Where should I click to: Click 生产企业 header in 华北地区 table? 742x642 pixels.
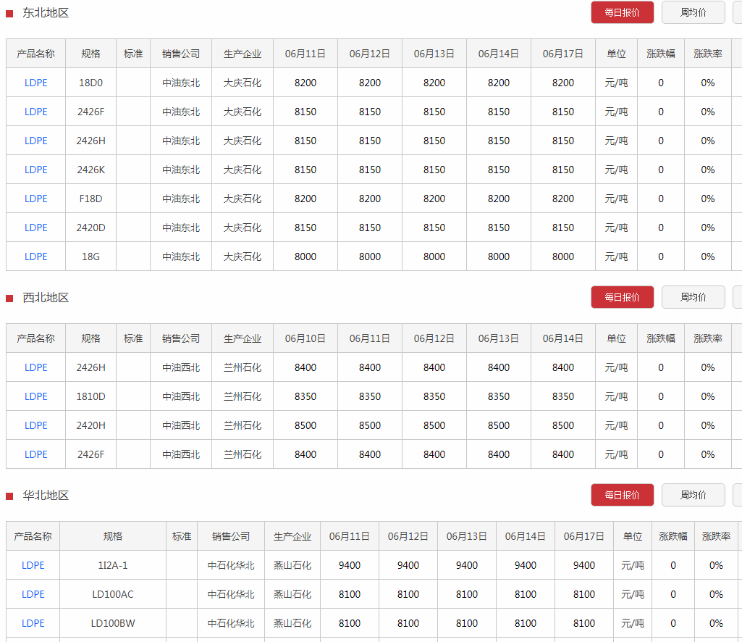[292, 536]
